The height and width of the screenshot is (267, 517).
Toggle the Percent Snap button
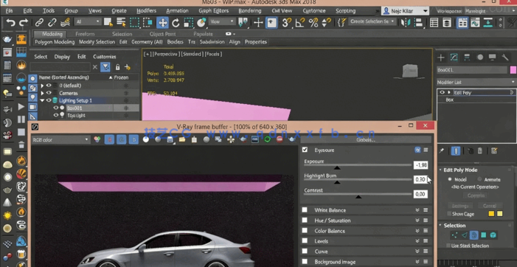313,23
